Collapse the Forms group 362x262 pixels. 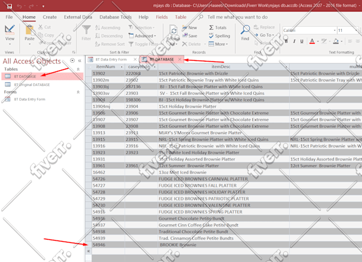[x=78, y=92]
